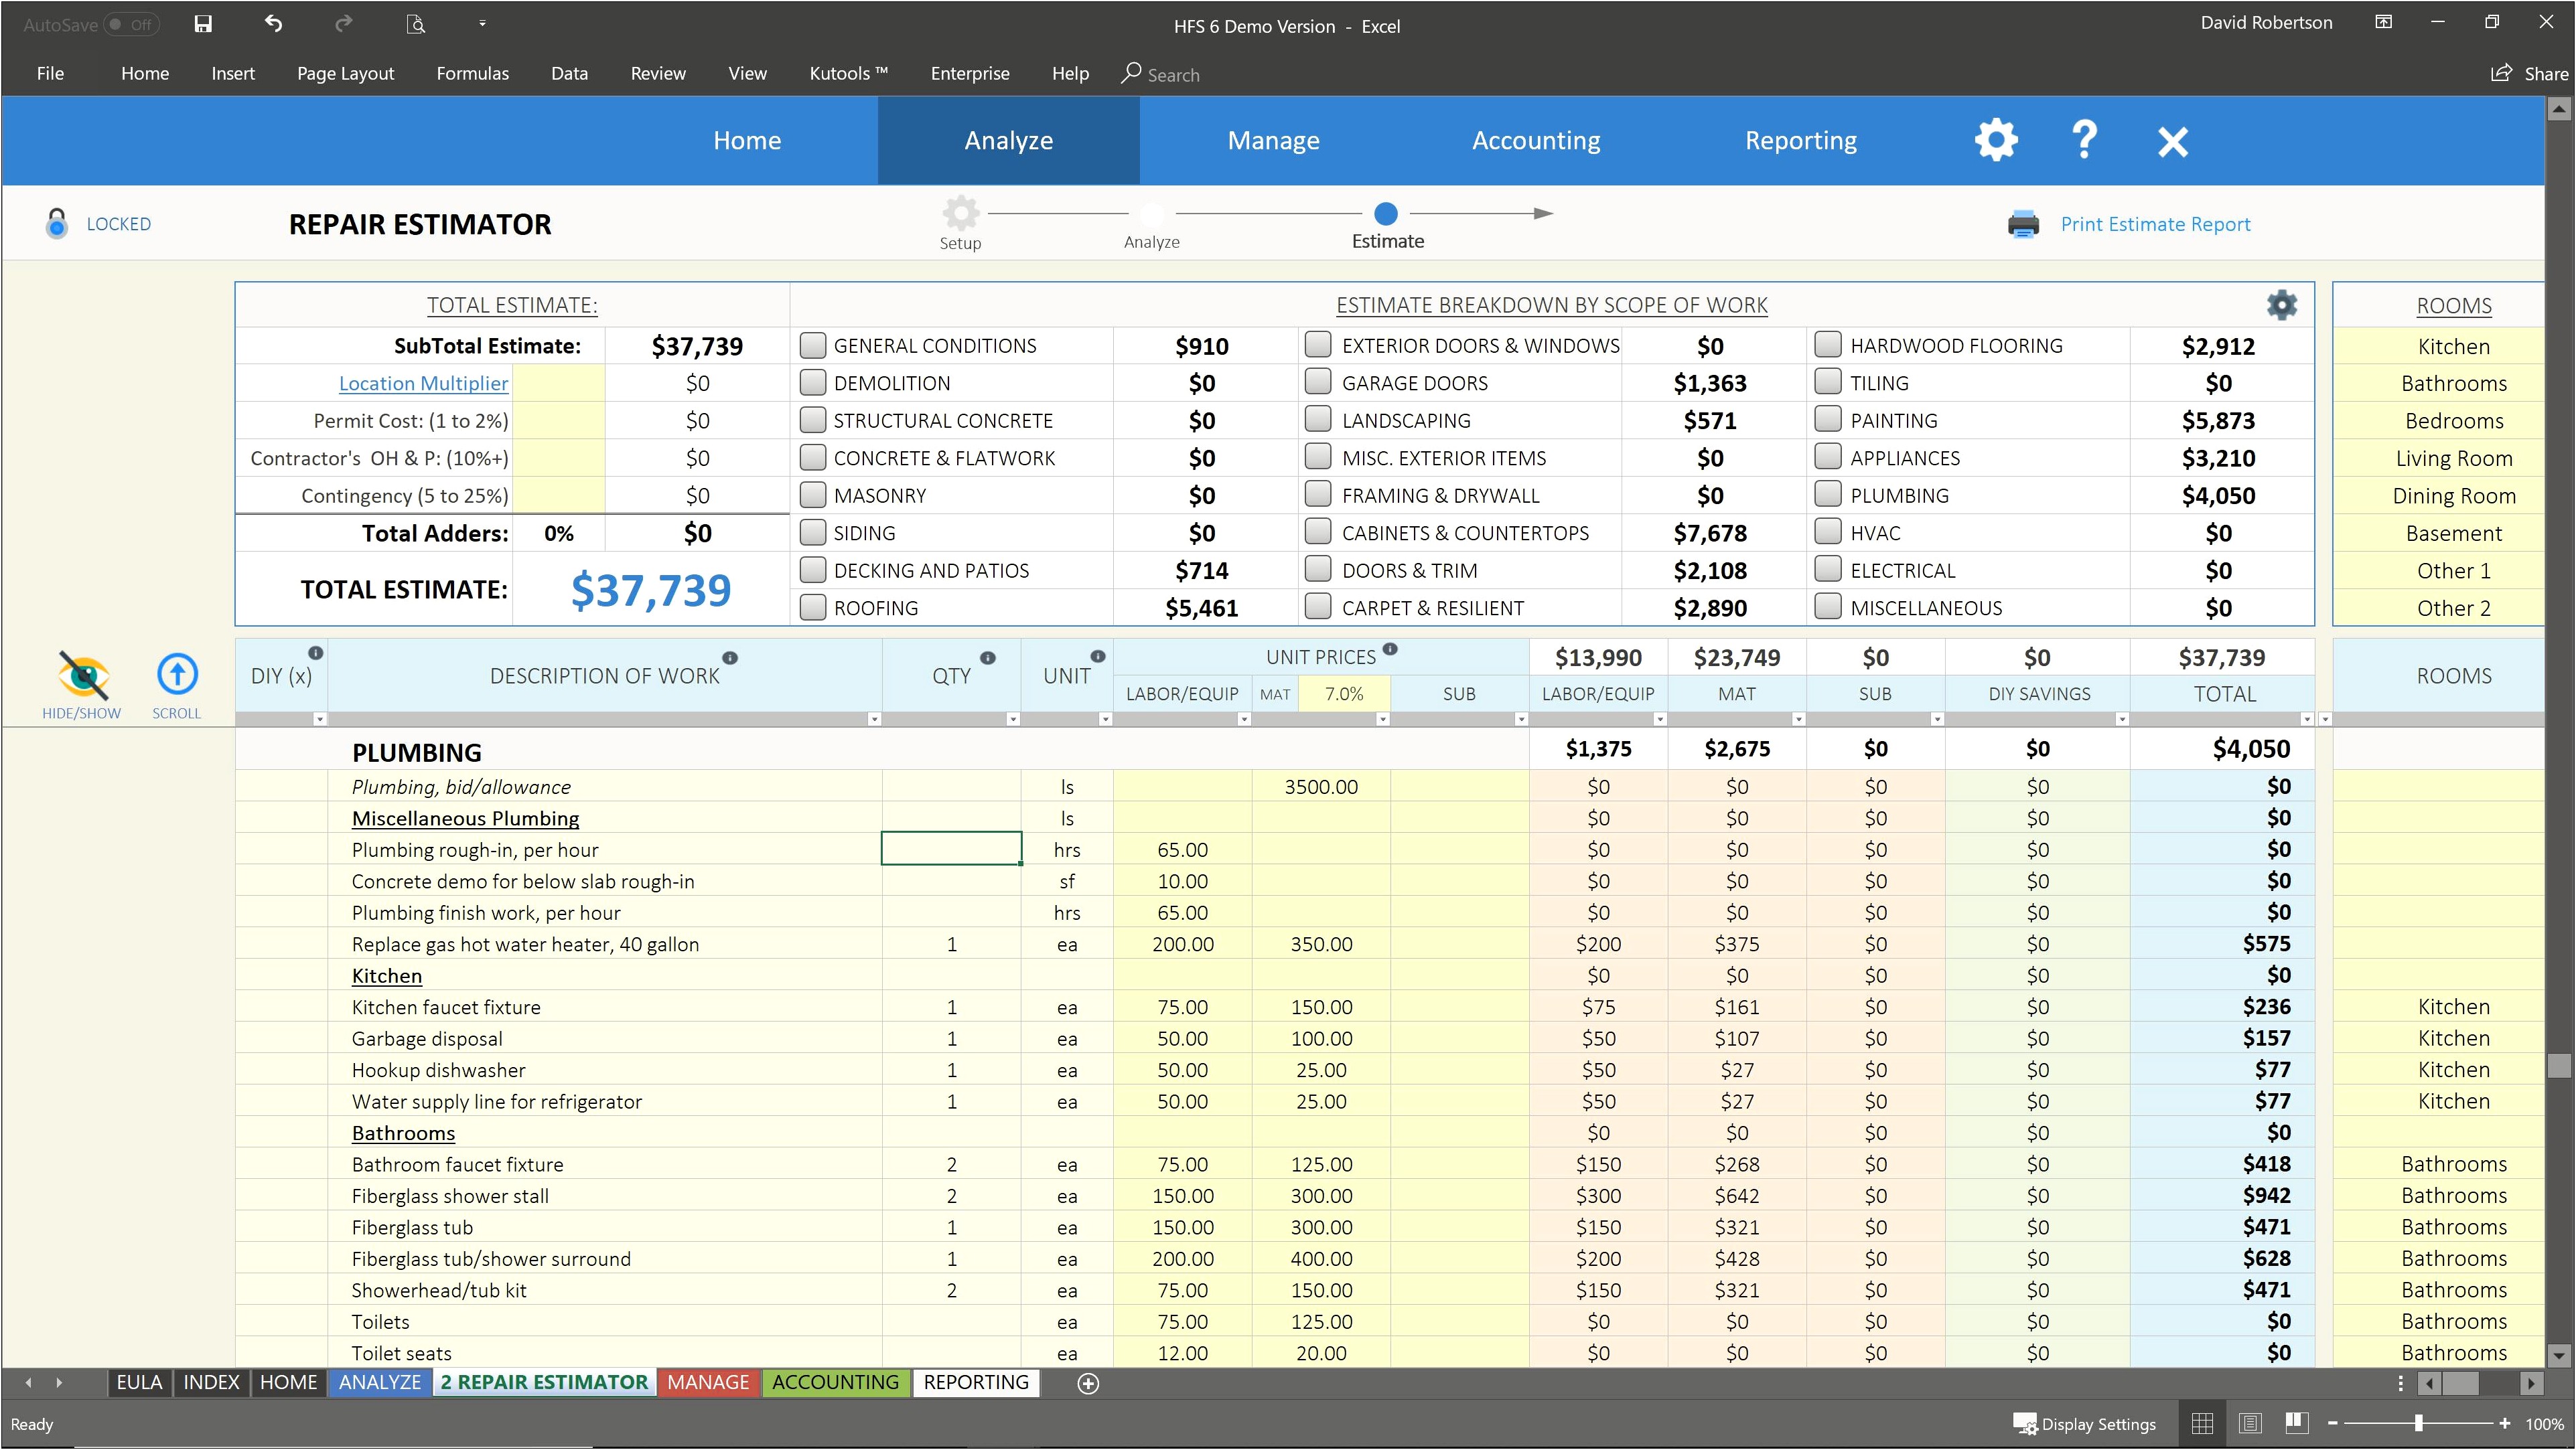Click the Undo arrow icon
The image size is (2576, 1450).
tap(273, 24)
